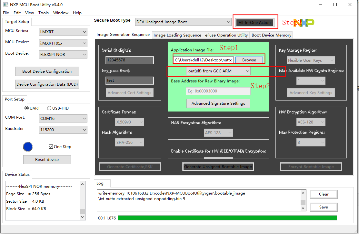Click the blue connection status indicator
This screenshot has width=359, height=234.
28,147
